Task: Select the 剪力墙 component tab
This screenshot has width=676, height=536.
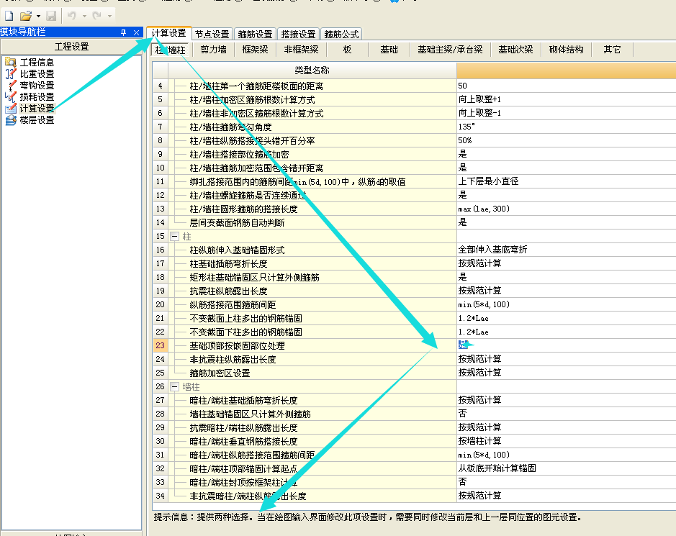Action: pyautogui.click(x=213, y=50)
